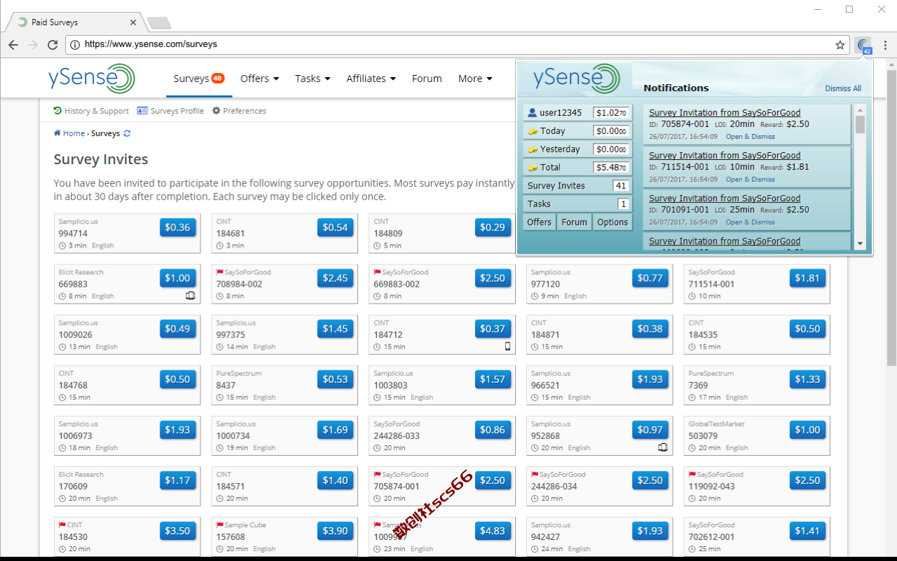Click the red flag on Sample Cube 157608

pyautogui.click(x=219, y=525)
